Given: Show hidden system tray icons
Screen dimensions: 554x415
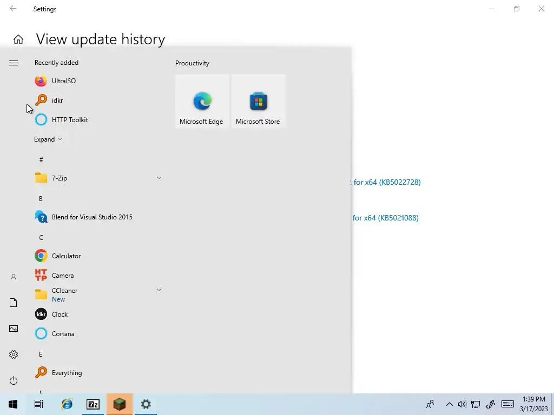Looking at the screenshot, I should click(450, 404).
